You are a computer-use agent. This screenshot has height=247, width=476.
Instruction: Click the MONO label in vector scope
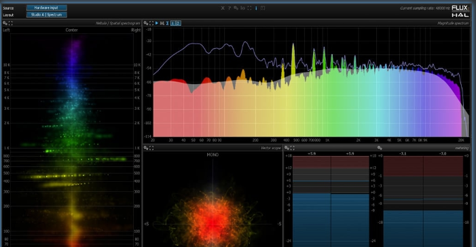(x=213, y=155)
